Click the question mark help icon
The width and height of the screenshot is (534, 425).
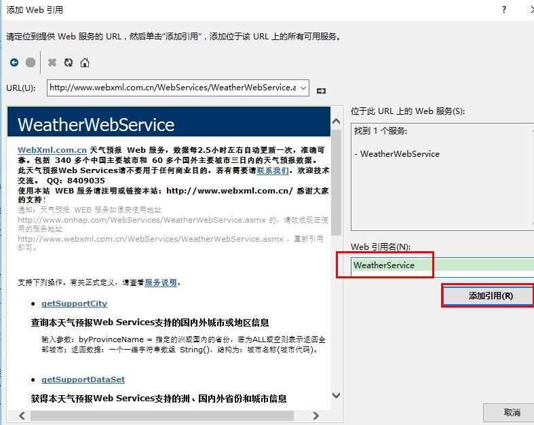pos(504,10)
